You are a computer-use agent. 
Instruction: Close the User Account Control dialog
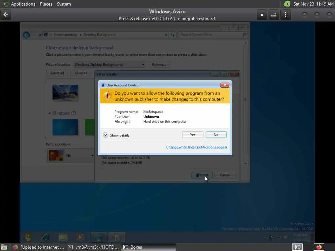pyautogui.click(x=224, y=85)
